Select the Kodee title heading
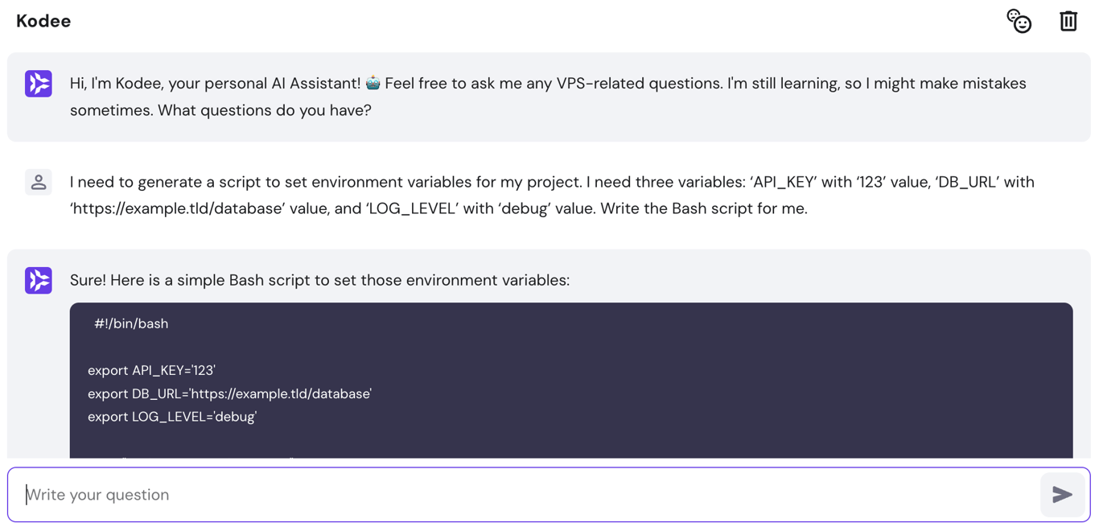 (43, 21)
